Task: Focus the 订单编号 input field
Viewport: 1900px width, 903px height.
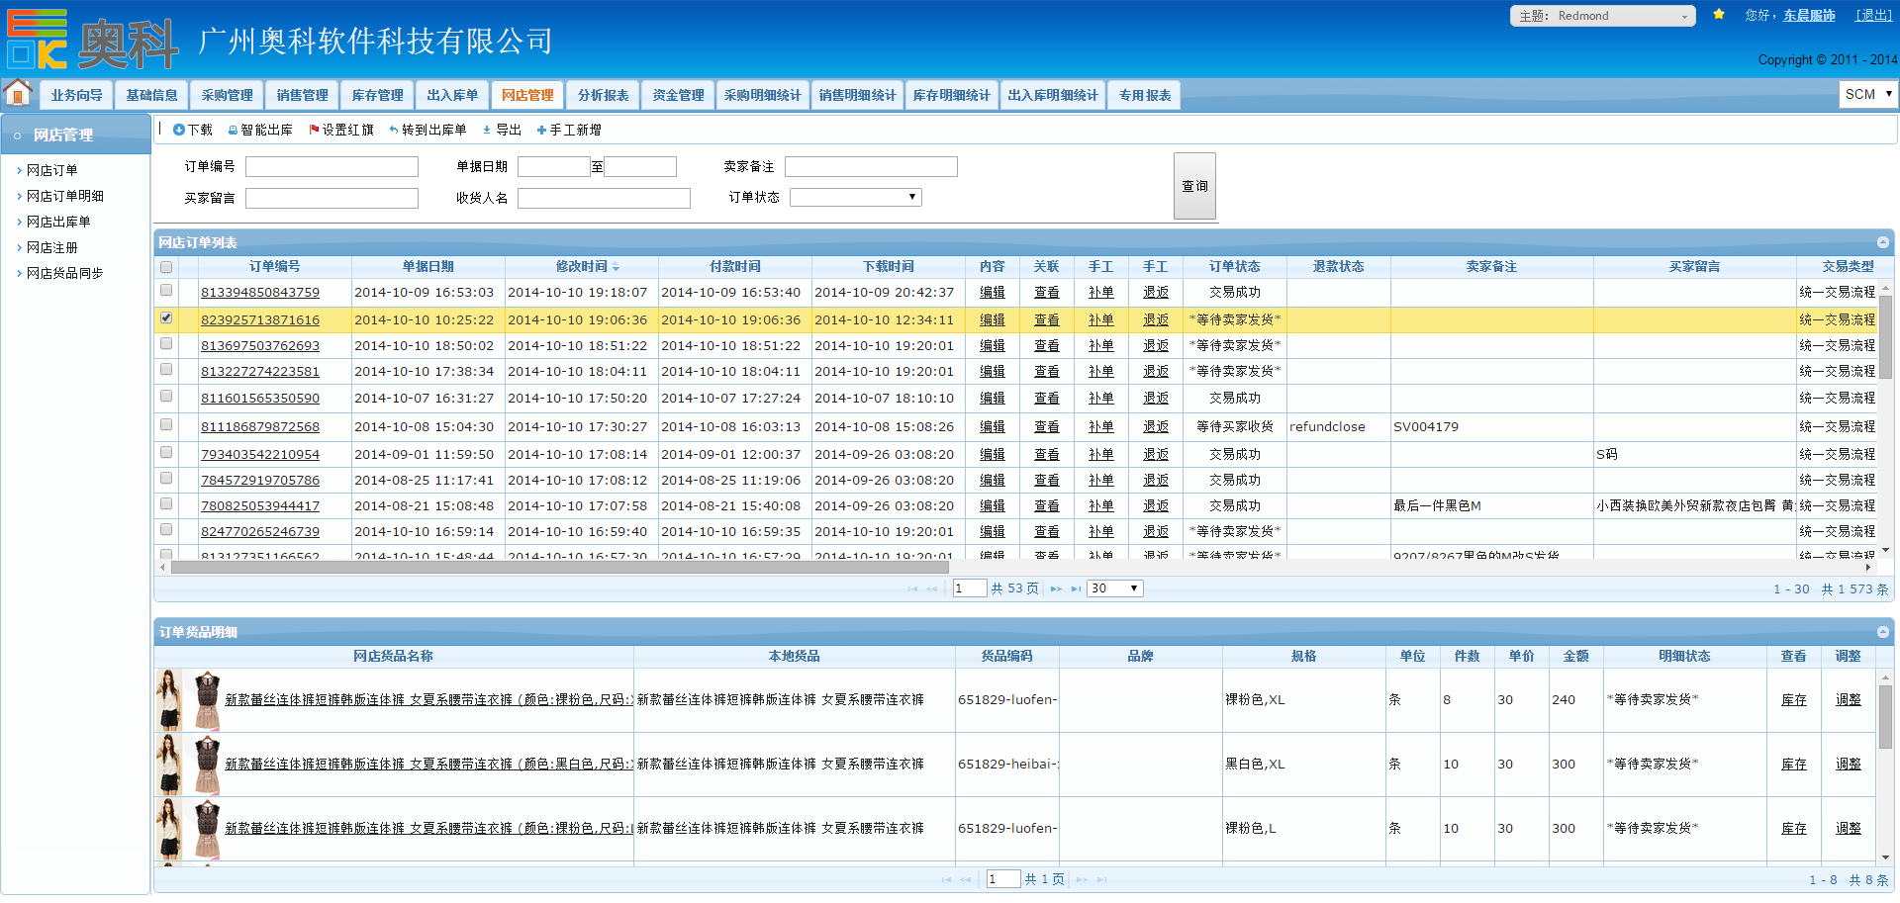Action: [x=332, y=167]
